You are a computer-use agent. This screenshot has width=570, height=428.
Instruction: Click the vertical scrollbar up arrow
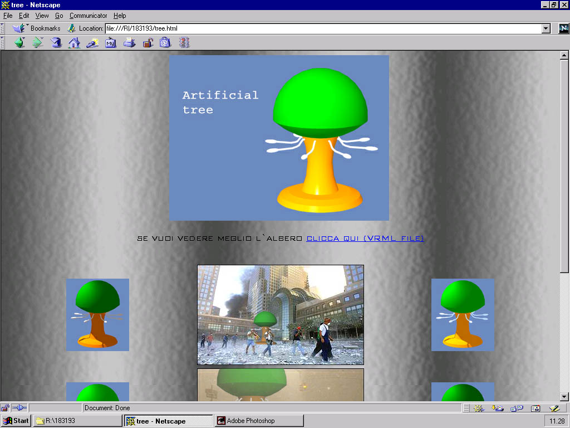[x=564, y=55]
